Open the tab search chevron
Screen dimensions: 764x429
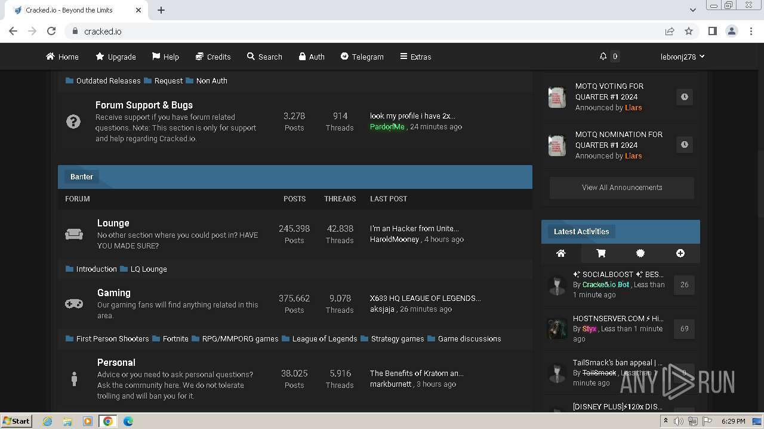click(692, 10)
